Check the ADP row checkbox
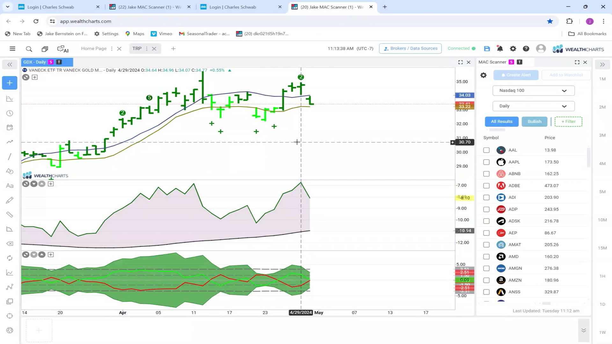This screenshot has width=612, height=344. 486,209
